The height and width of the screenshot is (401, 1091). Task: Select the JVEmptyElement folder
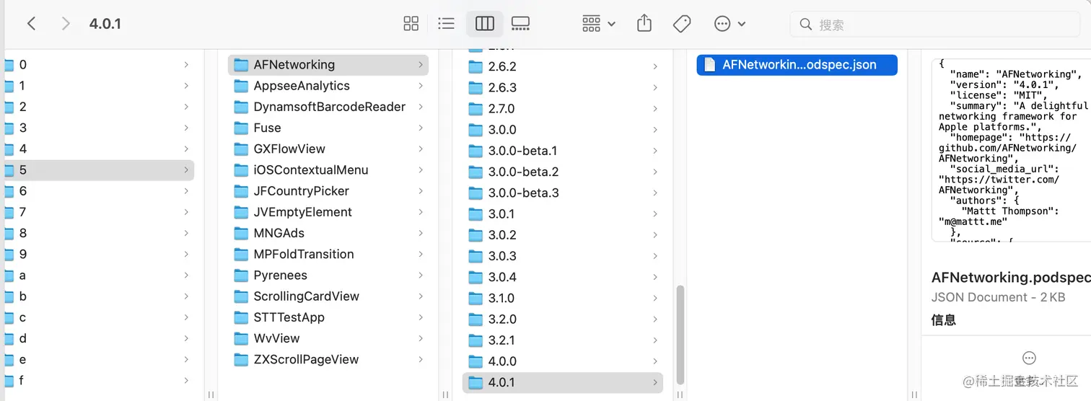(328, 212)
